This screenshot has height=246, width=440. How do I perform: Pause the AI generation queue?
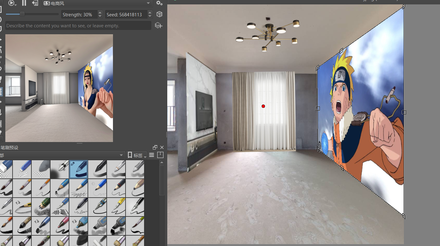[24, 3]
